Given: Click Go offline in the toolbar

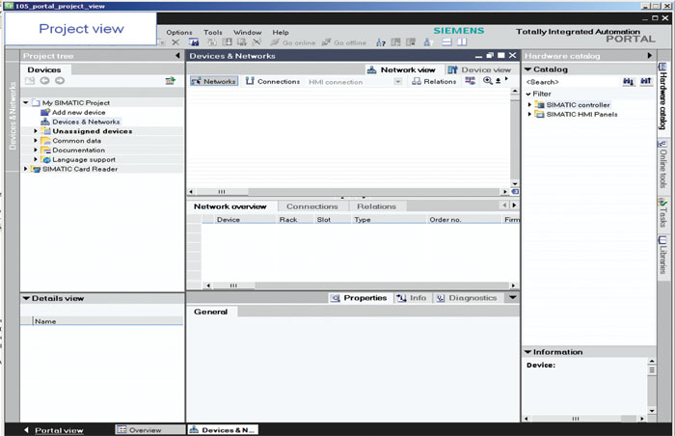Looking at the screenshot, I should [344, 42].
